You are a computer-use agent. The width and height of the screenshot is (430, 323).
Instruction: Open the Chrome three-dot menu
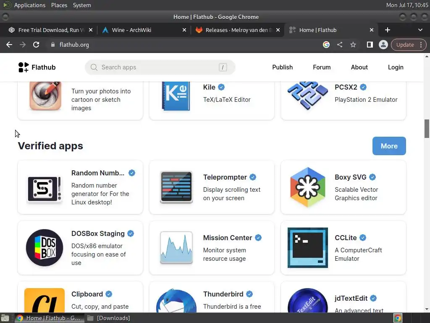point(421,45)
